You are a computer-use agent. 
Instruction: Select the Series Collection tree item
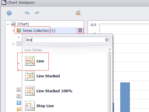(36, 30)
